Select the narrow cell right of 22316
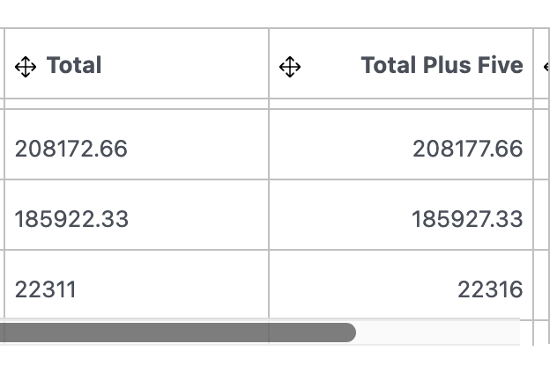Image resolution: width=557 pixels, height=373 pixels. 541,284
